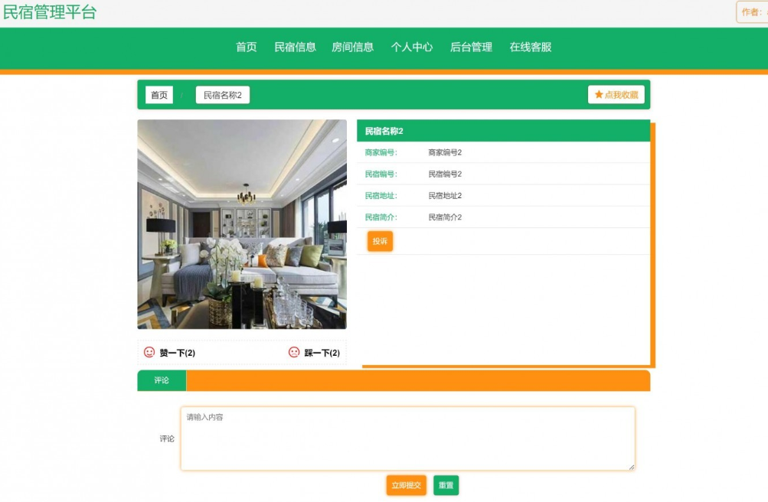Click the star icon to favorite
This screenshot has width=768, height=502.
click(599, 95)
